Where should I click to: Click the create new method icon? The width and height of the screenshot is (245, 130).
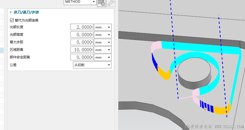tap(102, 3)
